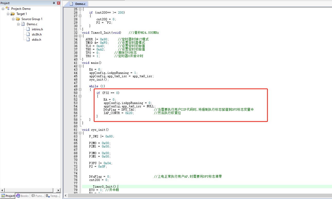Collapse the if block fold at line 51
Image resolution: width=332 pixels, height=199 pixels.
click(x=80, y=96)
